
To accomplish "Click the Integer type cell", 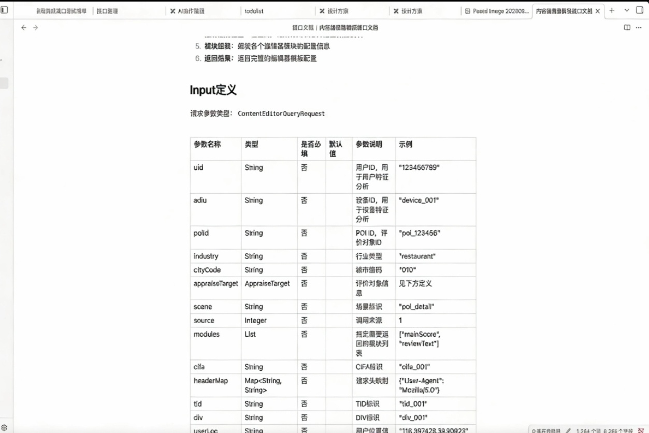I will tap(269, 321).
